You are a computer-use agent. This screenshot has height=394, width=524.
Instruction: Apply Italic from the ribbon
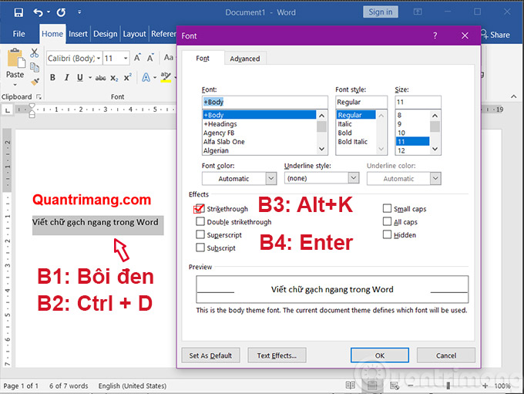[x=66, y=78]
